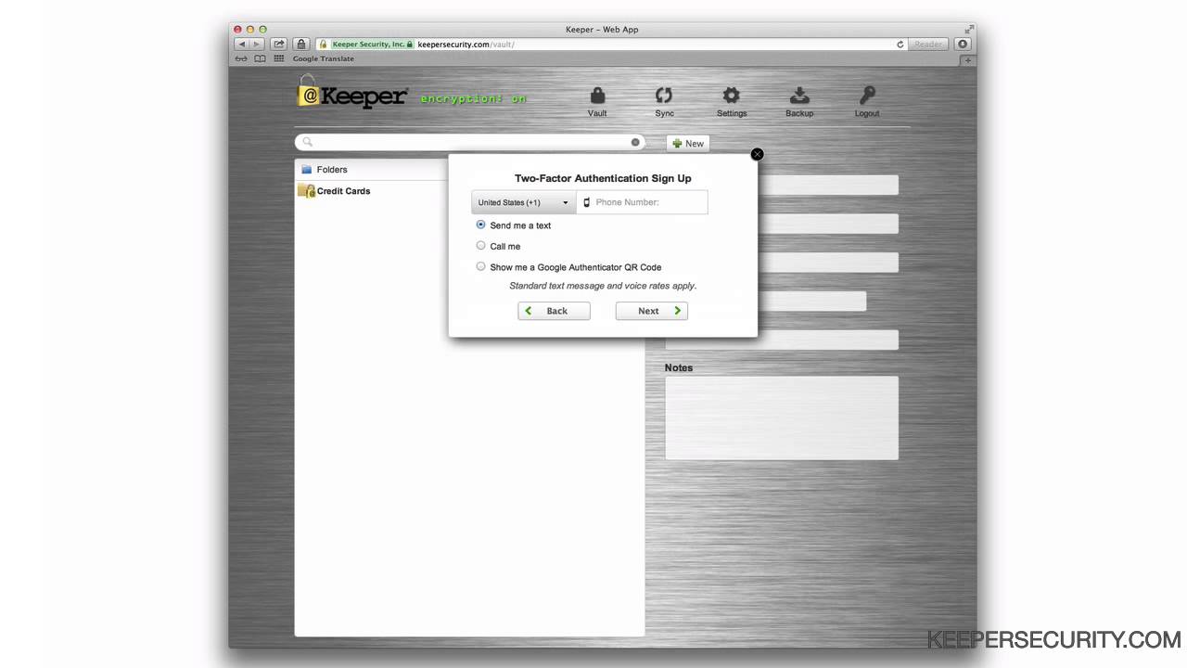Click Safari forward arrow
Screen dimensions: 1187x668
(x=257, y=44)
